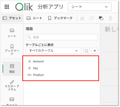Click the paste icon in the toolbar
120x107 pixels.
click(x=101, y=18)
